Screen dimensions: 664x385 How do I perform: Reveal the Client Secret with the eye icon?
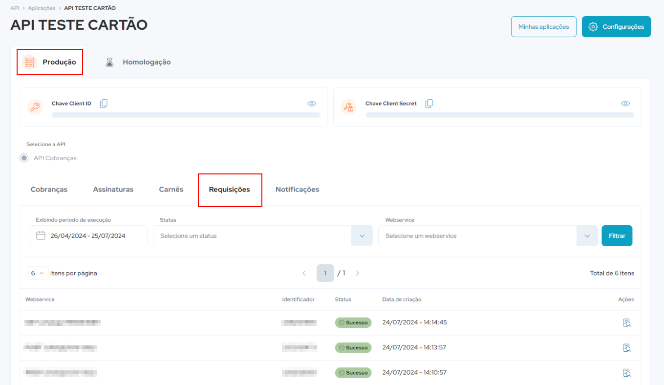coord(625,104)
